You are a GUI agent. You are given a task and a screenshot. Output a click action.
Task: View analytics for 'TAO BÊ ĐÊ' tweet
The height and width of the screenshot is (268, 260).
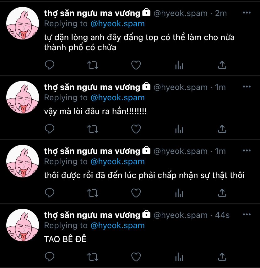[179, 257]
